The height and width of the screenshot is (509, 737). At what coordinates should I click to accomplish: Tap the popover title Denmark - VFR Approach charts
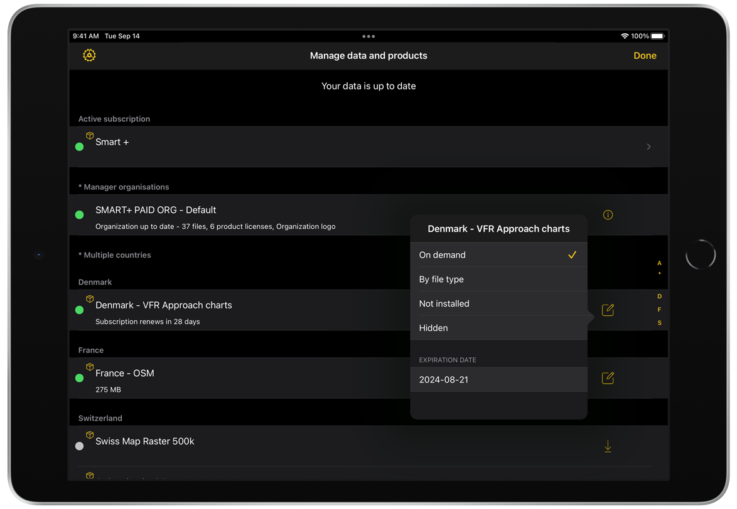498,229
